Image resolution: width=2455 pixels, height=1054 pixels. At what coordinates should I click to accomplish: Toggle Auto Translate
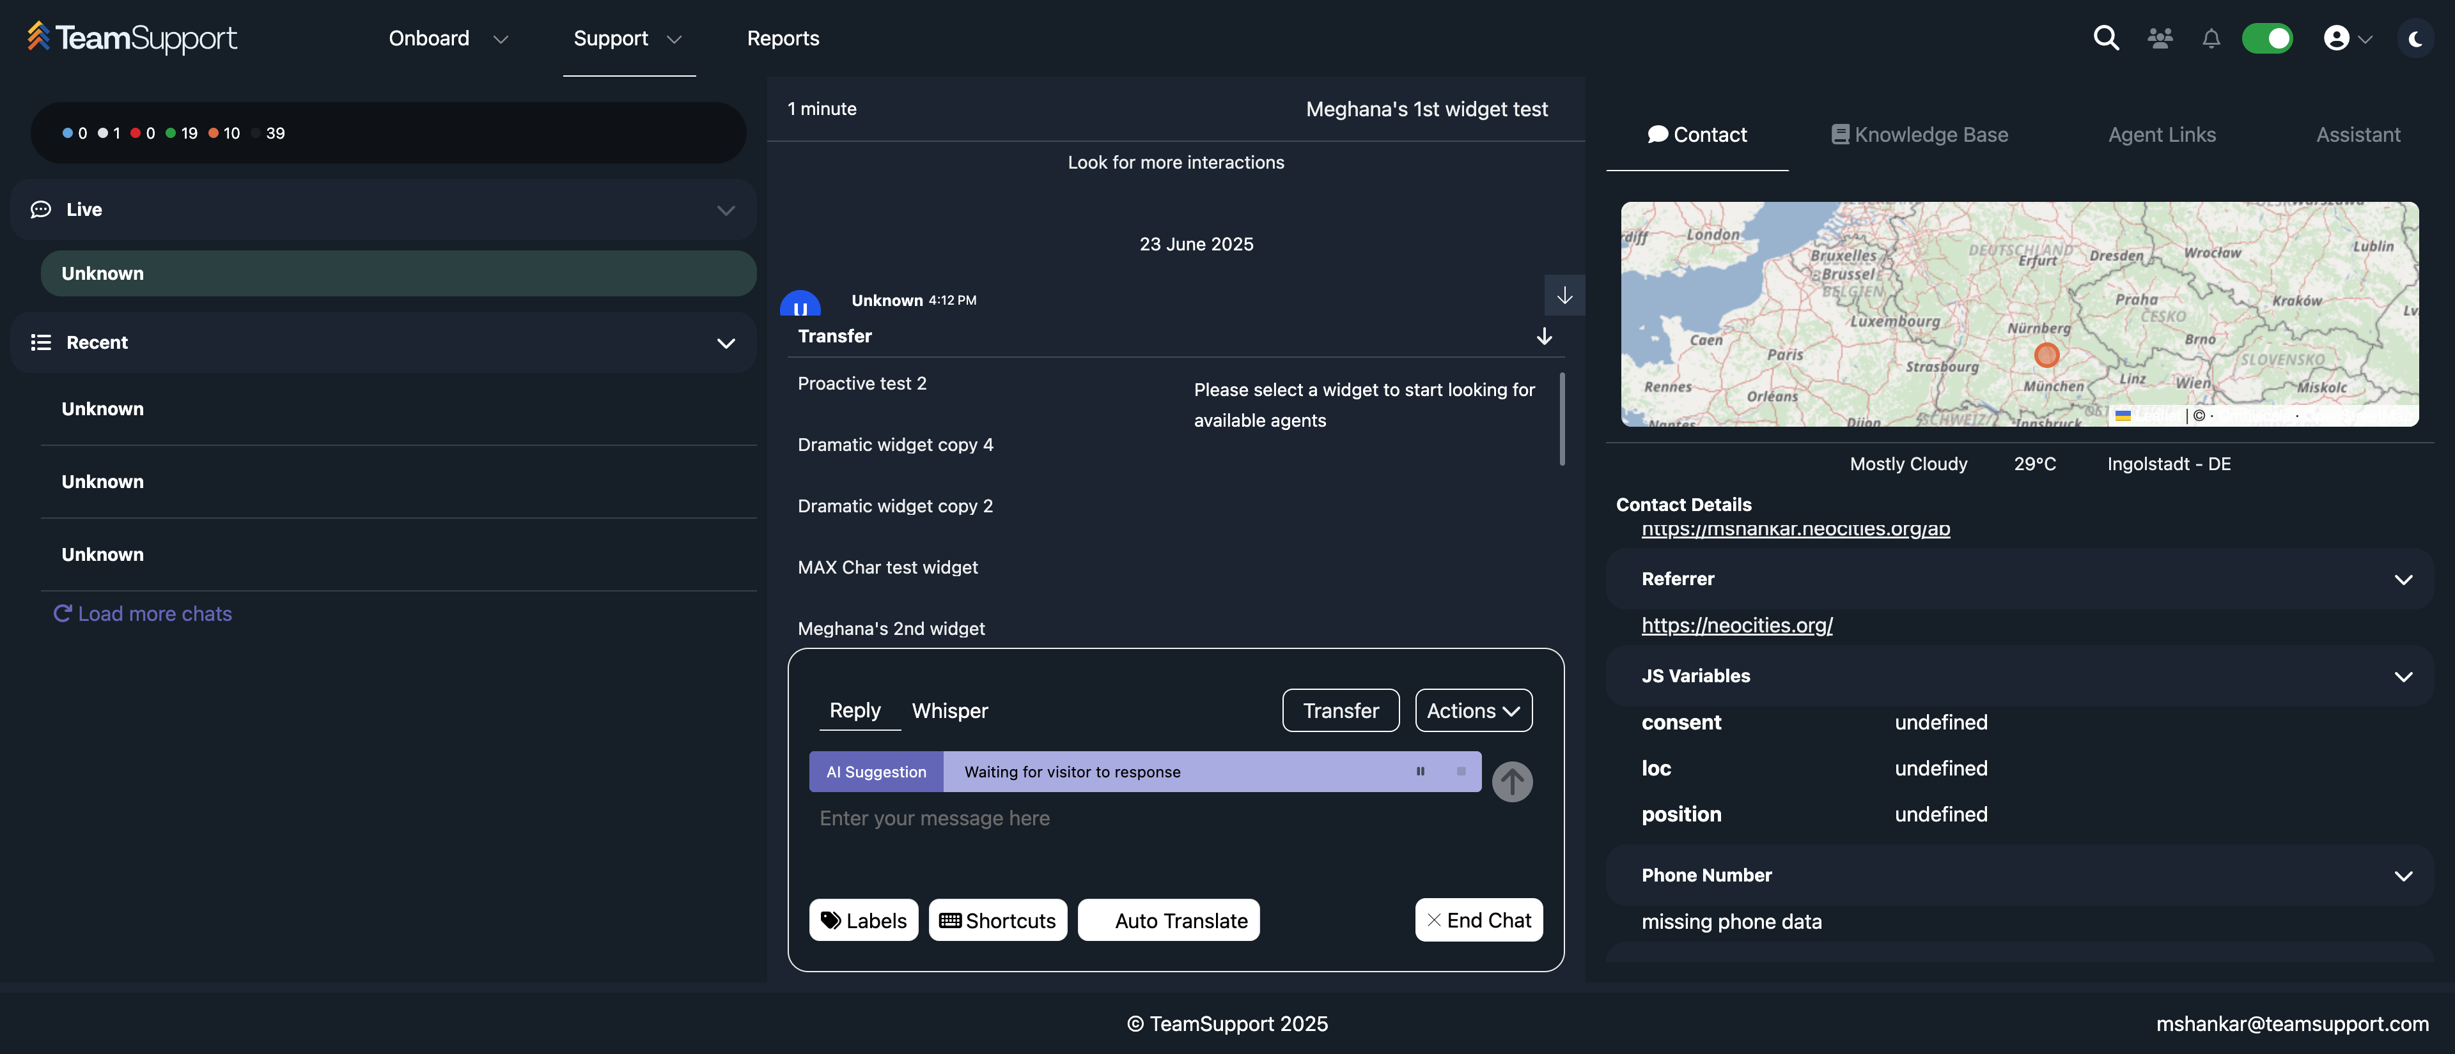coord(1169,920)
